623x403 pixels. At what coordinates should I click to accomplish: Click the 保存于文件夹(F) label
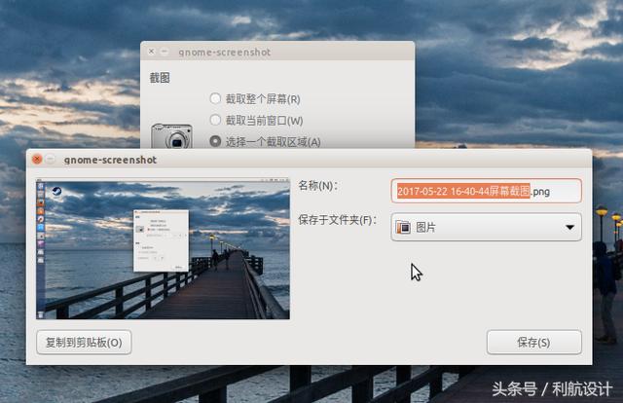337,220
